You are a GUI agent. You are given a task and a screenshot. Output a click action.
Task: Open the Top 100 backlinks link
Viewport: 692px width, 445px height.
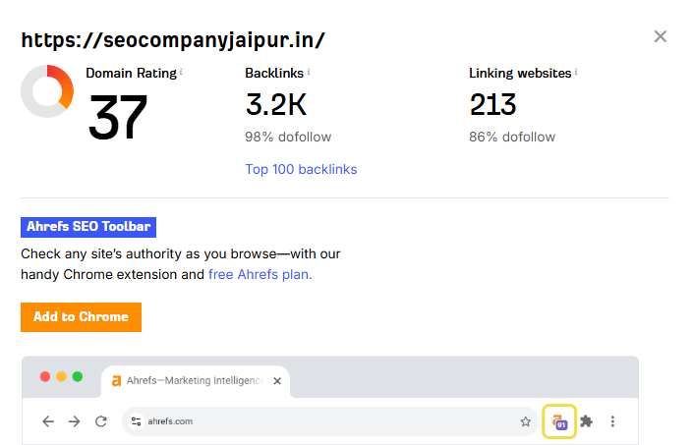coord(301,169)
